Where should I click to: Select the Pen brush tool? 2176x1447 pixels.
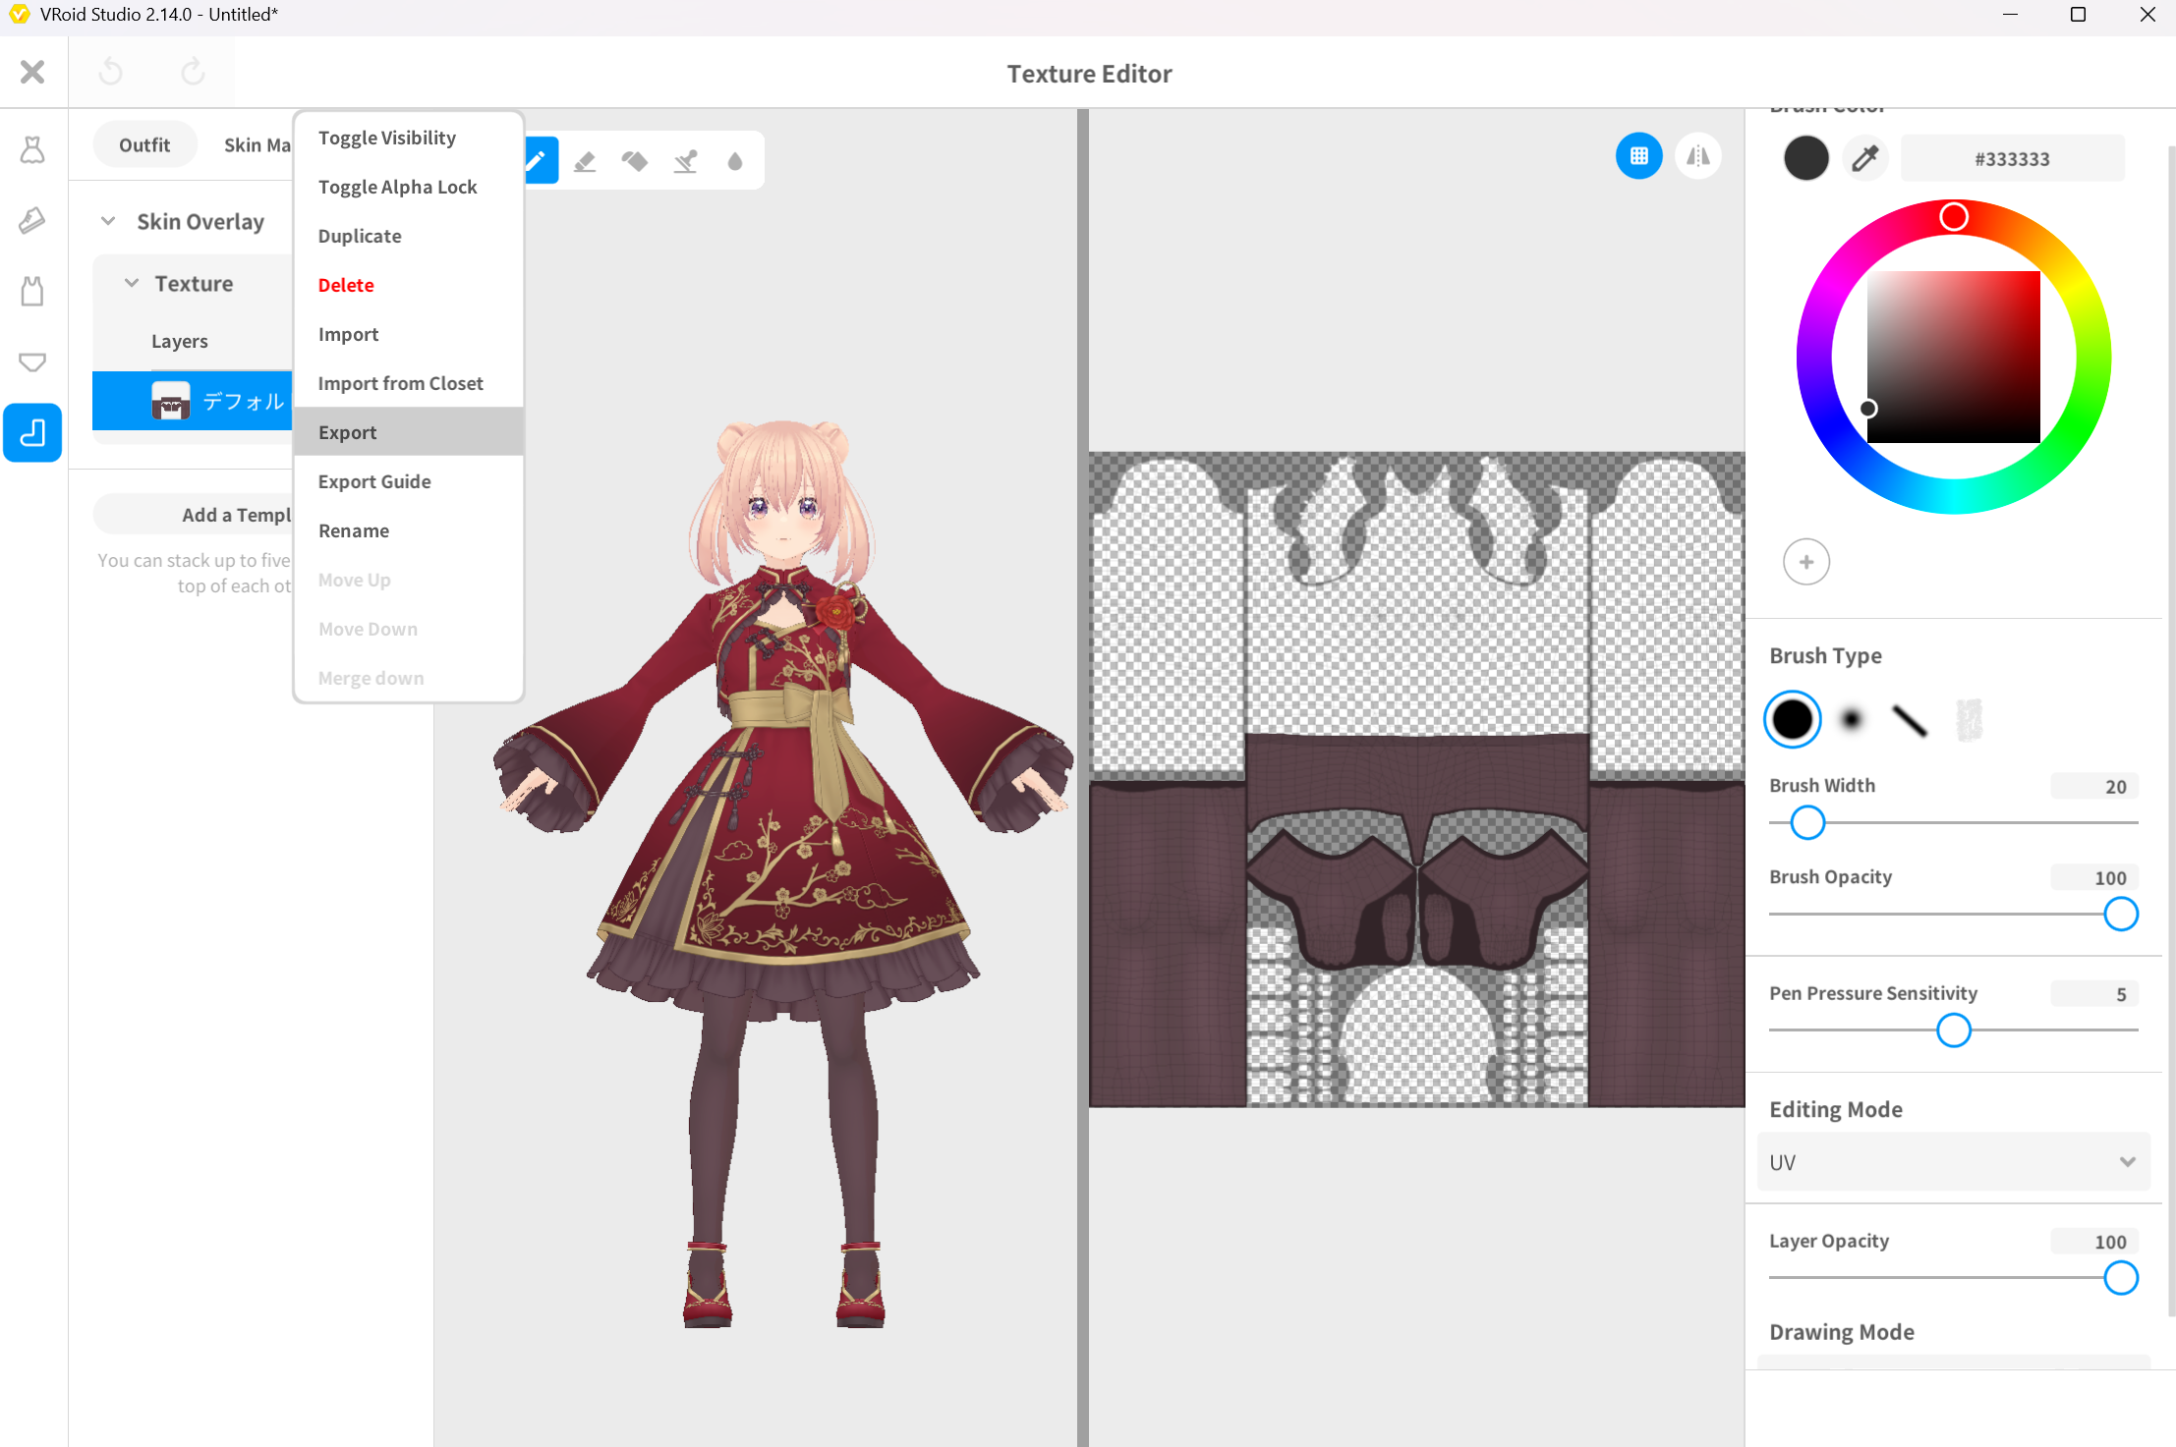[x=541, y=160]
